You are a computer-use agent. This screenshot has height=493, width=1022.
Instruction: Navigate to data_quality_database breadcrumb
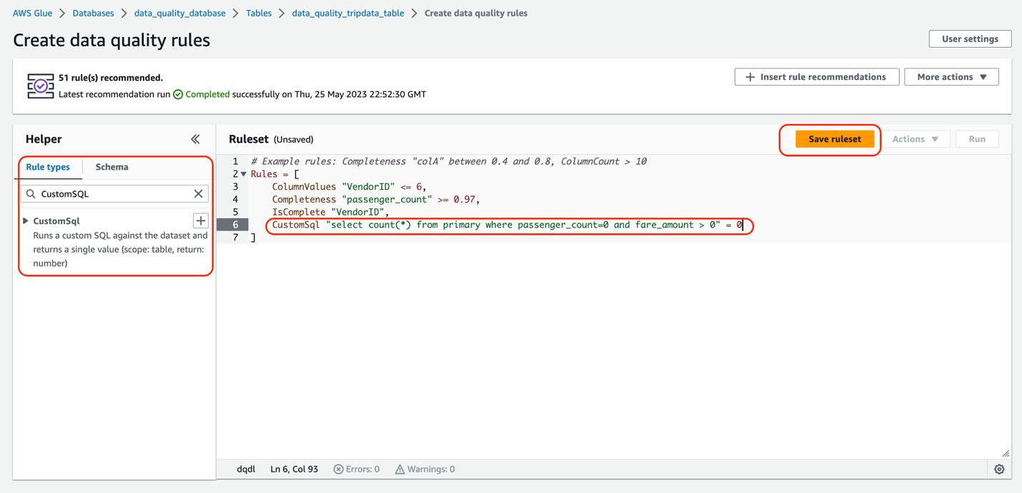click(x=179, y=13)
